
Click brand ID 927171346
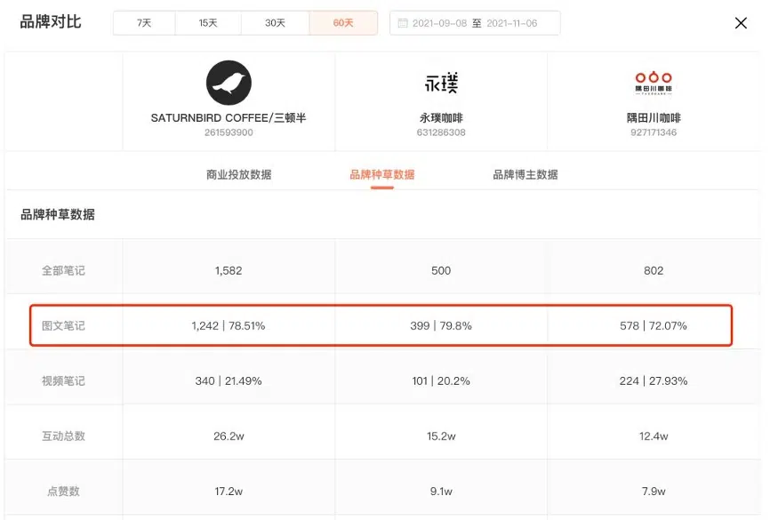(654, 132)
